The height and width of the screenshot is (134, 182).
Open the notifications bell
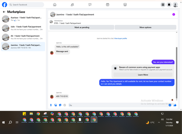pyautogui.click(x=169, y=5)
